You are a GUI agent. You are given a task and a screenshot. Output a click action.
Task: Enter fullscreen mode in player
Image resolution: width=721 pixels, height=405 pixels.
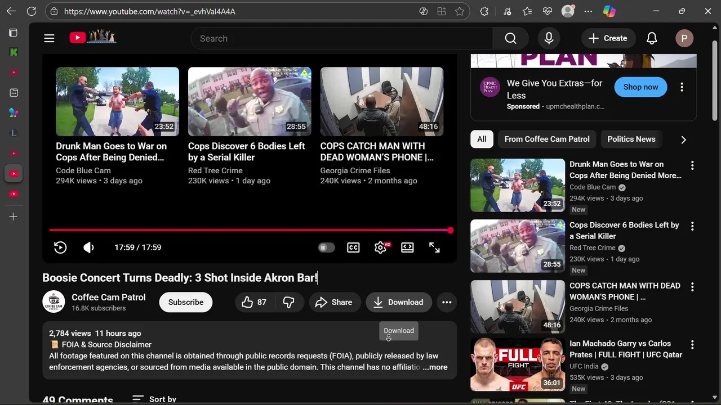pos(434,247)
